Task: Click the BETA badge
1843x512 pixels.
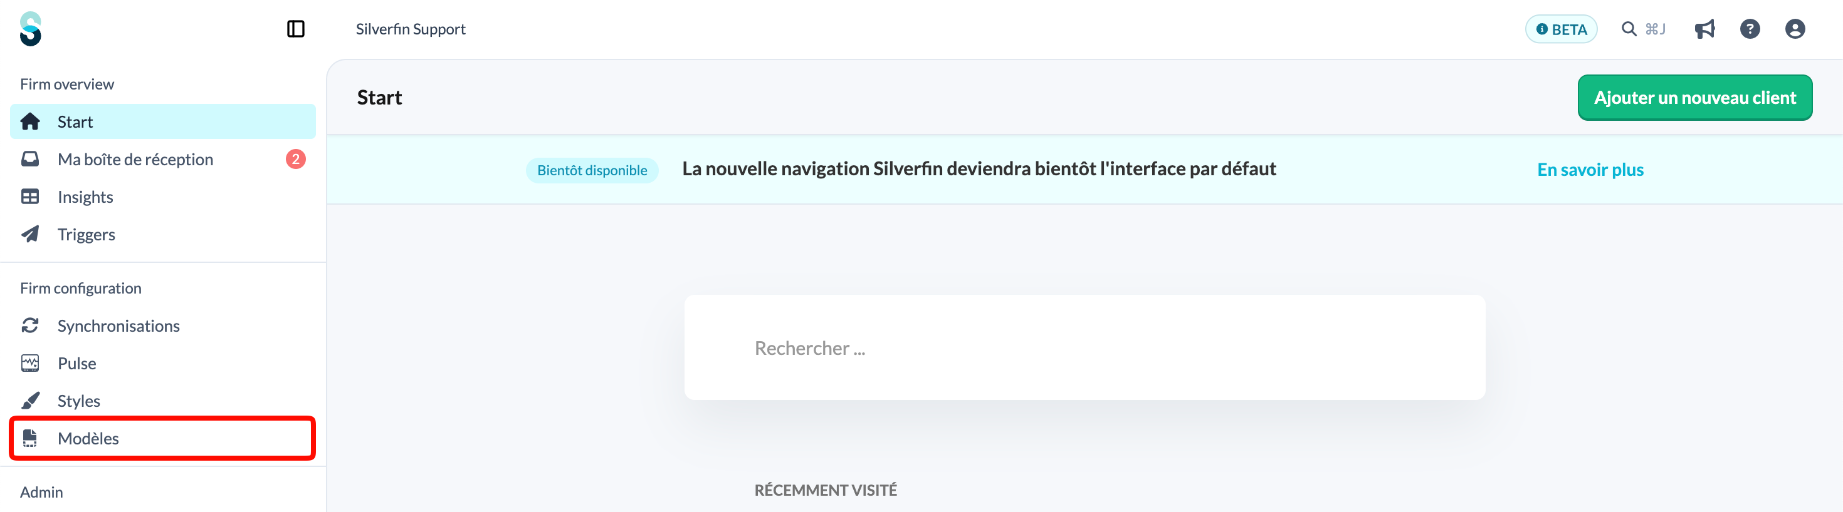Action: [1561, 29]
